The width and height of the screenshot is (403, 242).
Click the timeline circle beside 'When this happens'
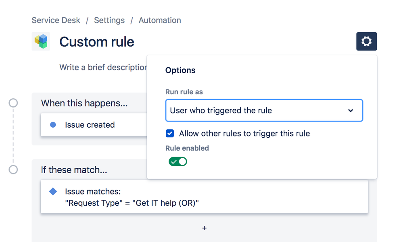pyautogui.click(x=13, y=103)
